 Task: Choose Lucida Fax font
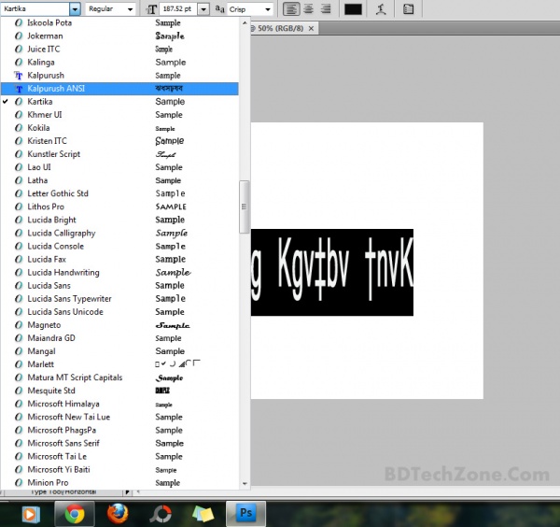pos(119,259)
